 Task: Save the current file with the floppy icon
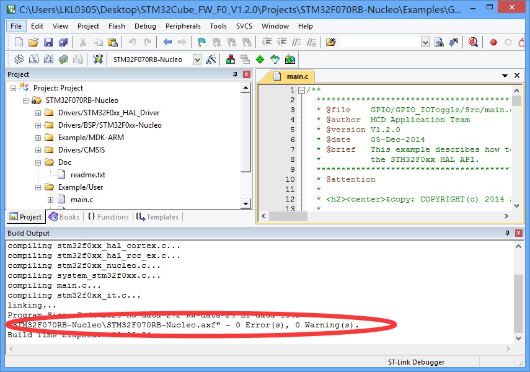coord(48,42)
